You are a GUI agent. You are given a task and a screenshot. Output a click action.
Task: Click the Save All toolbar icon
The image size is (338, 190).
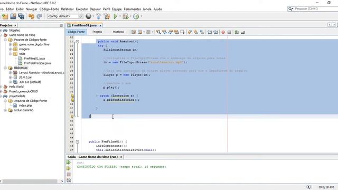click(x=21, y=16)
